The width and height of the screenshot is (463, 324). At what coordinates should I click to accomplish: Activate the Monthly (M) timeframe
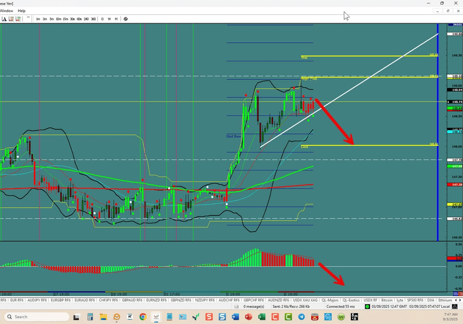[116, 18]
